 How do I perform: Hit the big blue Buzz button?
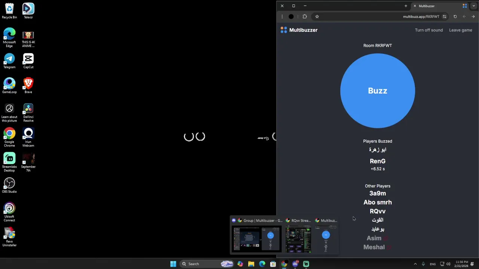[x=378, y=91]
